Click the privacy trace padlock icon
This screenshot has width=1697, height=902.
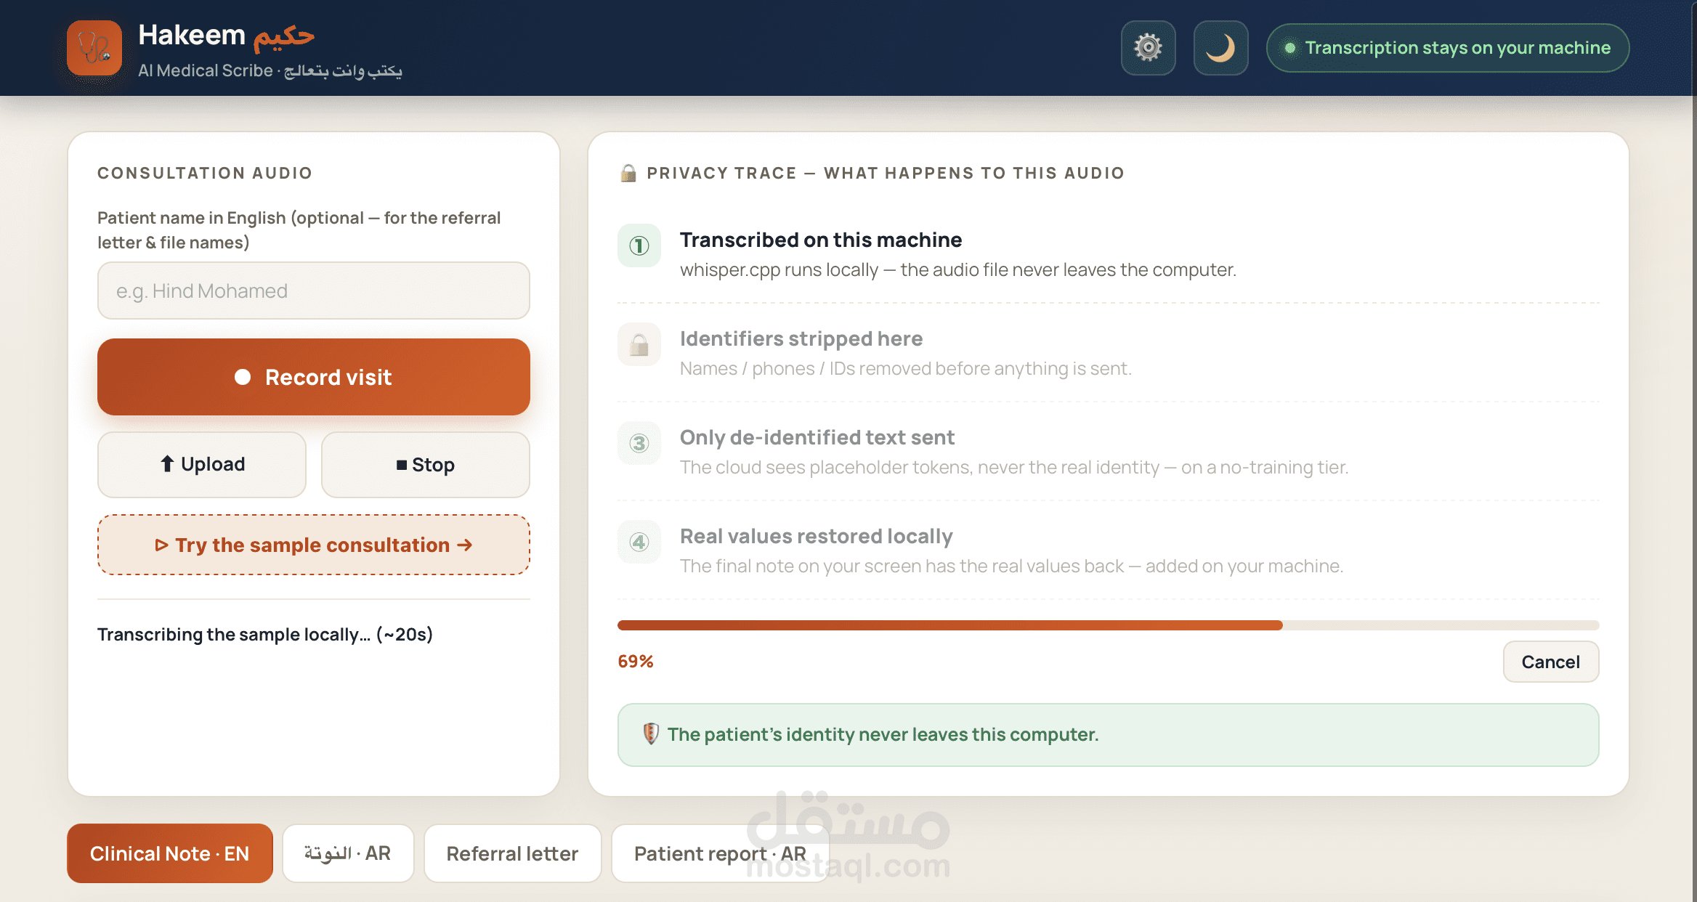pos(628,173)
